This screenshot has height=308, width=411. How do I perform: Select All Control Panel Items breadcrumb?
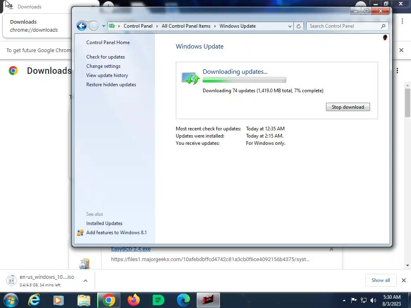click(186, 26)
